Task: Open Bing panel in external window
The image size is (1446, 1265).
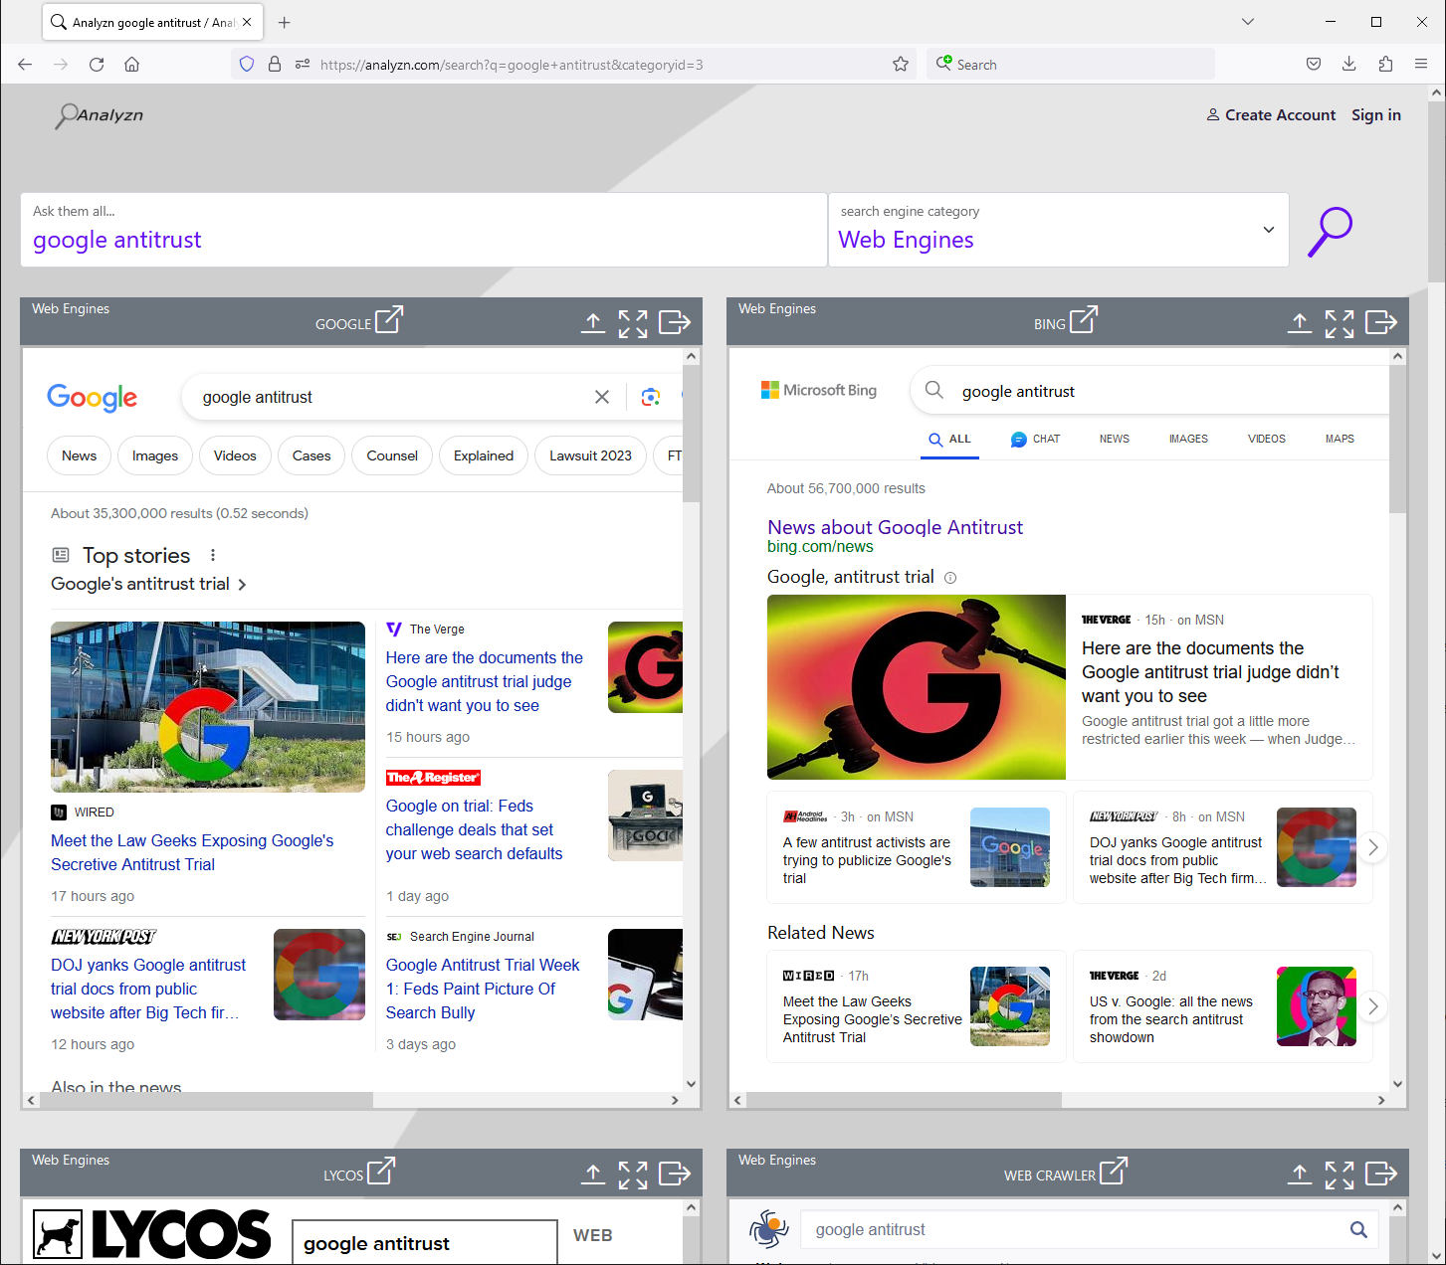Action: (1083, 319)
